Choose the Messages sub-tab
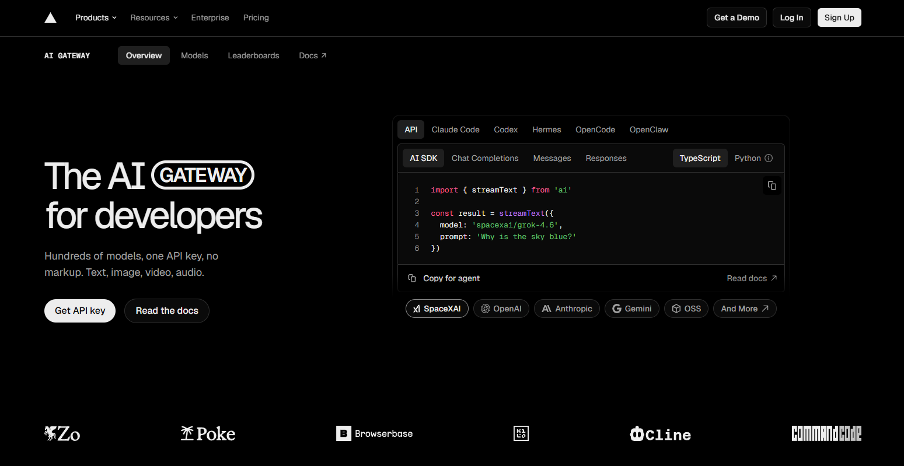This screenshot has width=904, height=466. 552,158
